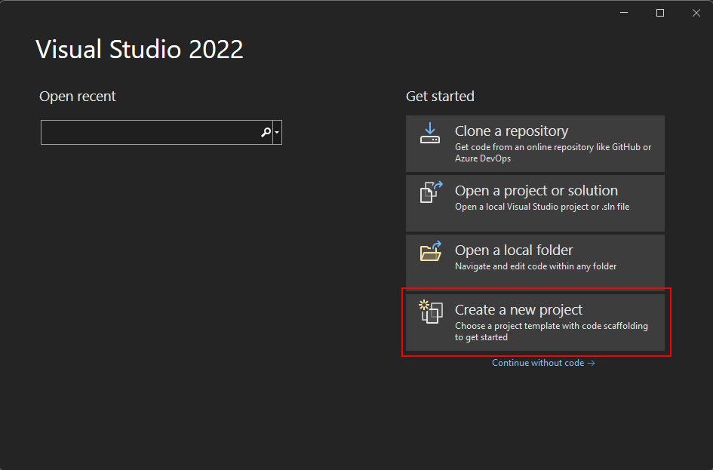Click the arrow icon after Continue without code
Screen dimensions: 713x470
click(x=591, y=363)
